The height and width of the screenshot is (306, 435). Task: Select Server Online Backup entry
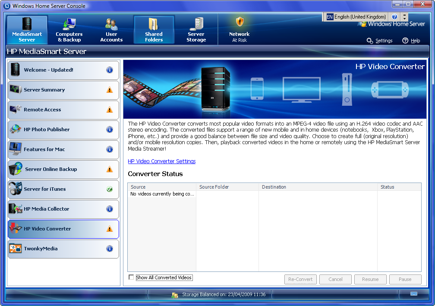(x=63, y=169)
